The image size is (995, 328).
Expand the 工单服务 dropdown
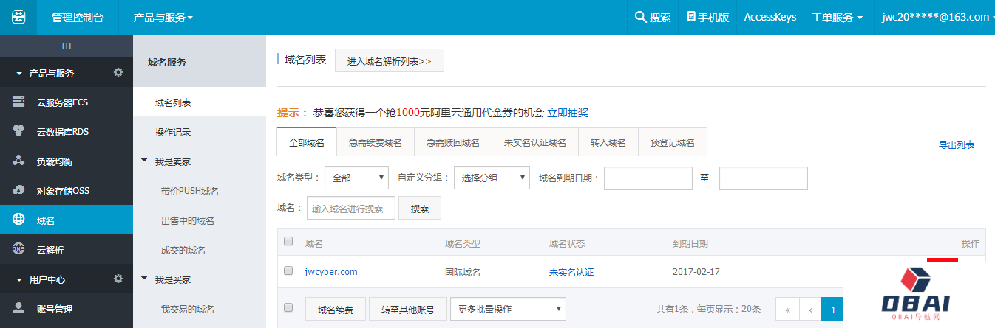(838, 17)
